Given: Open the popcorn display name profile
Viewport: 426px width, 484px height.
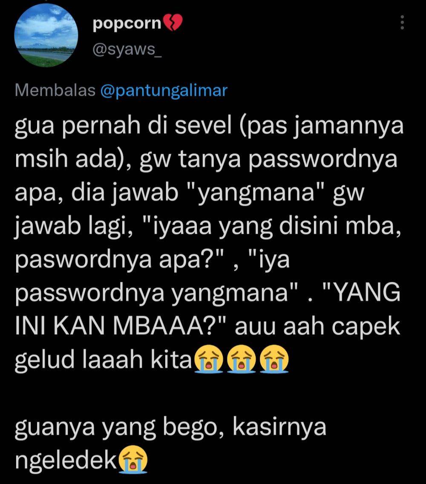Looking at the screenshot, I should [127, 23].
